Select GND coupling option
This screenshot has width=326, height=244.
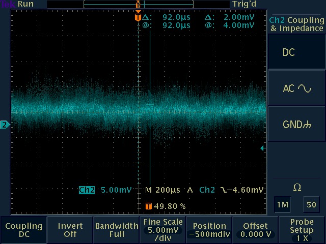pyautogui.click(x=296, y=125)
